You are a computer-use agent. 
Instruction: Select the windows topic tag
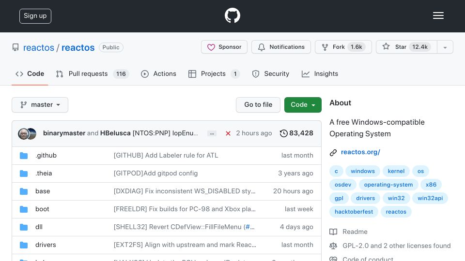click(x=363, y=171)
